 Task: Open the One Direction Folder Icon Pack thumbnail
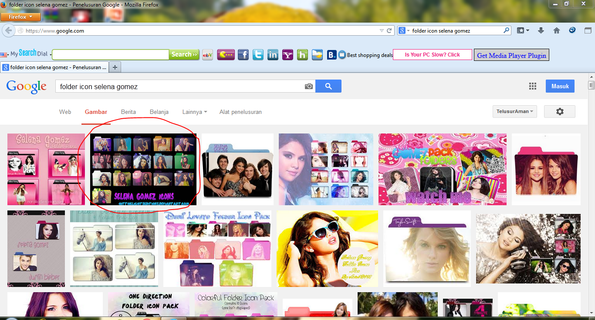click(x=149, y=304)
